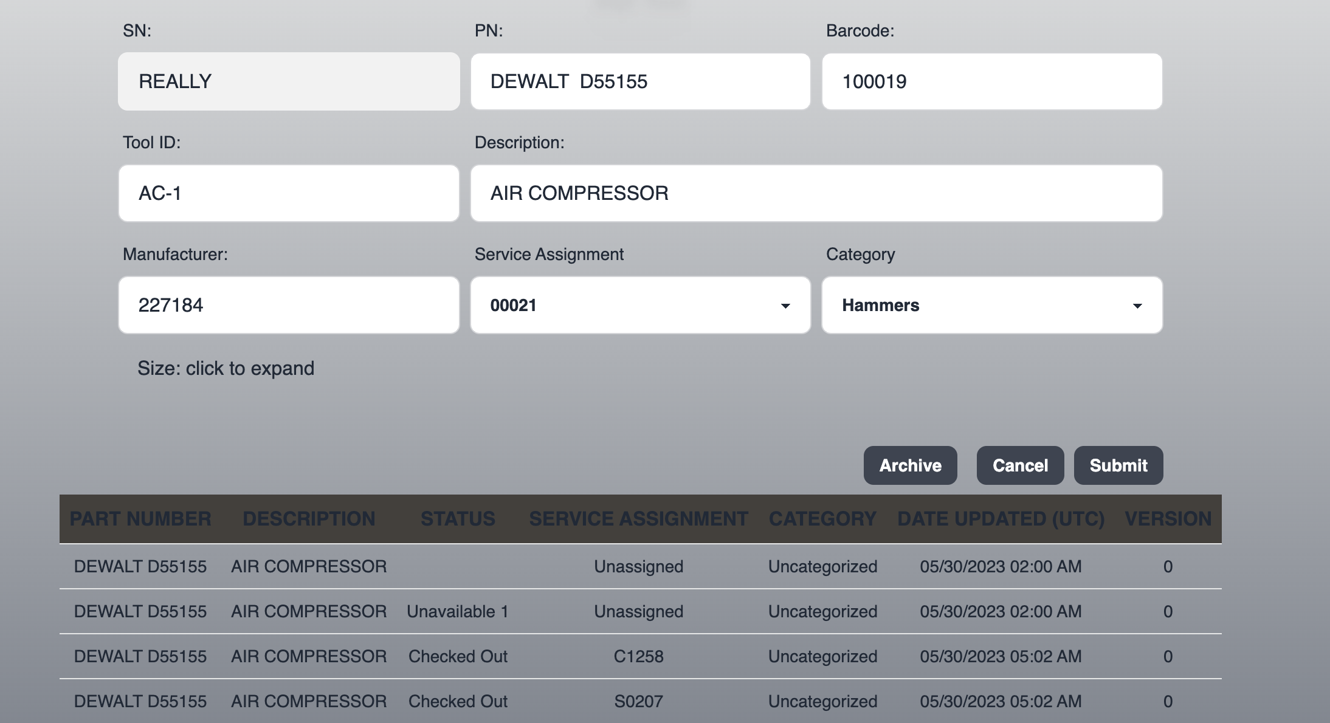Viewport: 1330px width, 723px height.
Task: Select the row assigned to S0207
Action: coord(638,701)
